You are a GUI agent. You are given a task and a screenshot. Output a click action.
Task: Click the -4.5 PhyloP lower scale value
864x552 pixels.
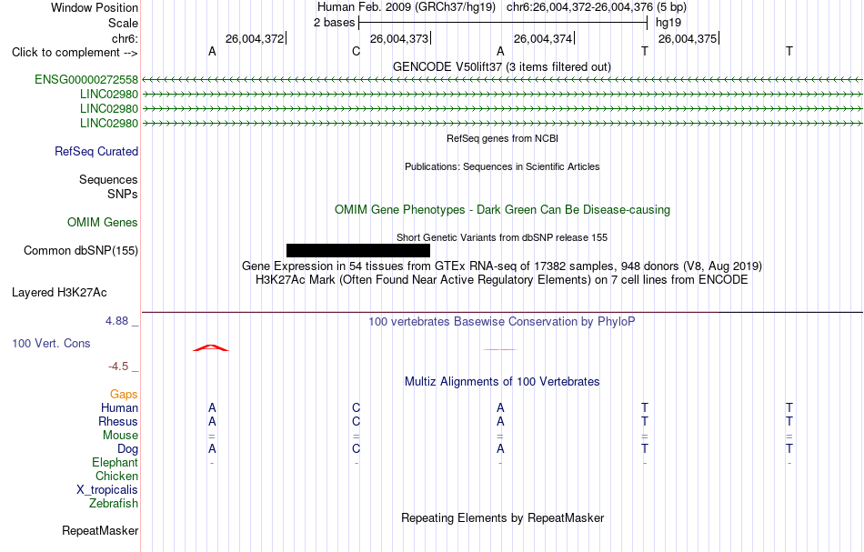coord(118,366)
